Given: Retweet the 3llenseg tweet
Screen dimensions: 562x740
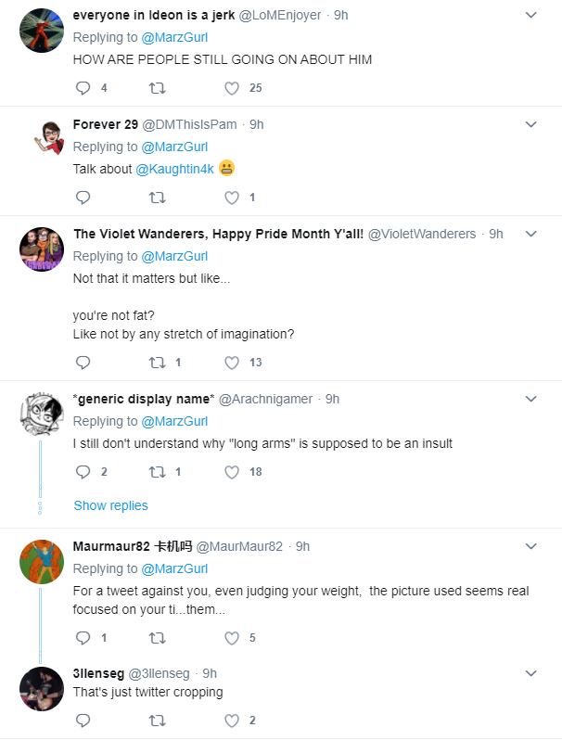Looking at the screenshot, I should 157,721.
